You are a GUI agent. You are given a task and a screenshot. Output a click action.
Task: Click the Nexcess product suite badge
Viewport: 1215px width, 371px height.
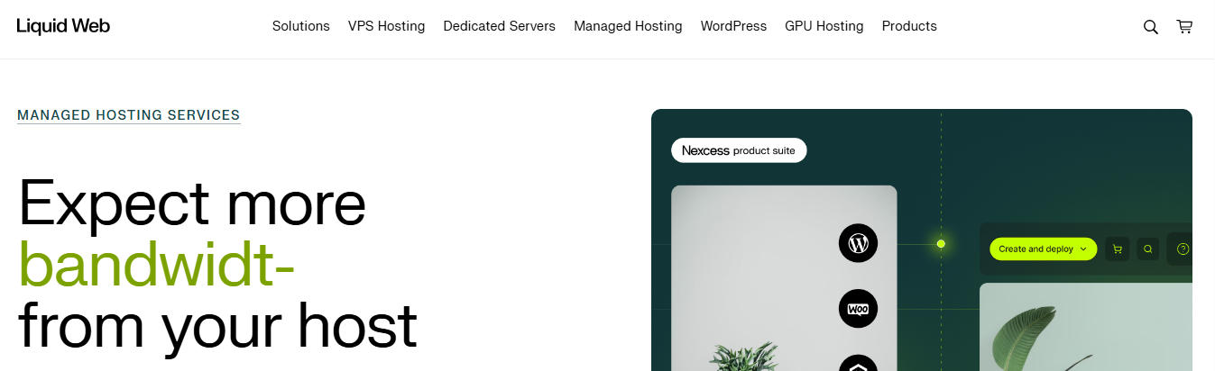(x=738, y=150)
